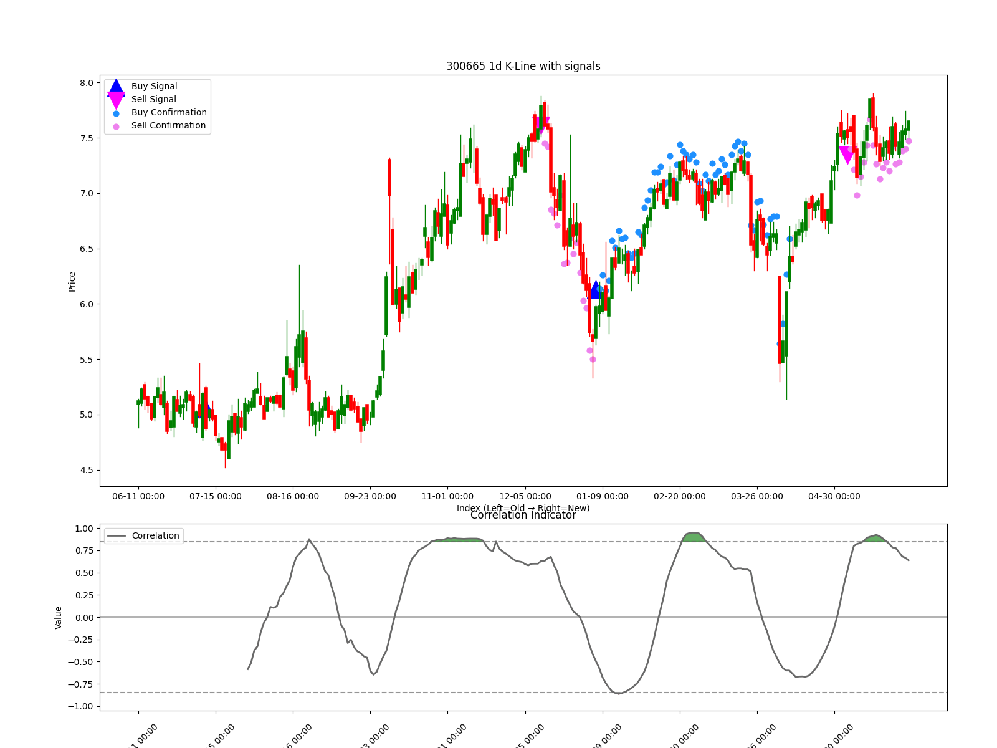Click the −0.50 correlation tick label

click(x=81, y=663)
